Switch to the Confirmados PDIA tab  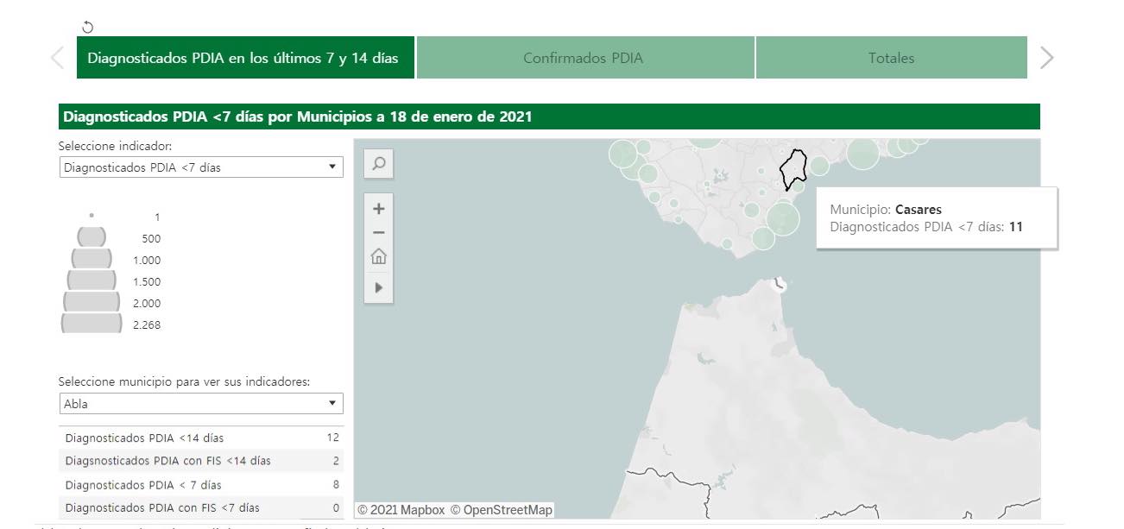point(584,58)
